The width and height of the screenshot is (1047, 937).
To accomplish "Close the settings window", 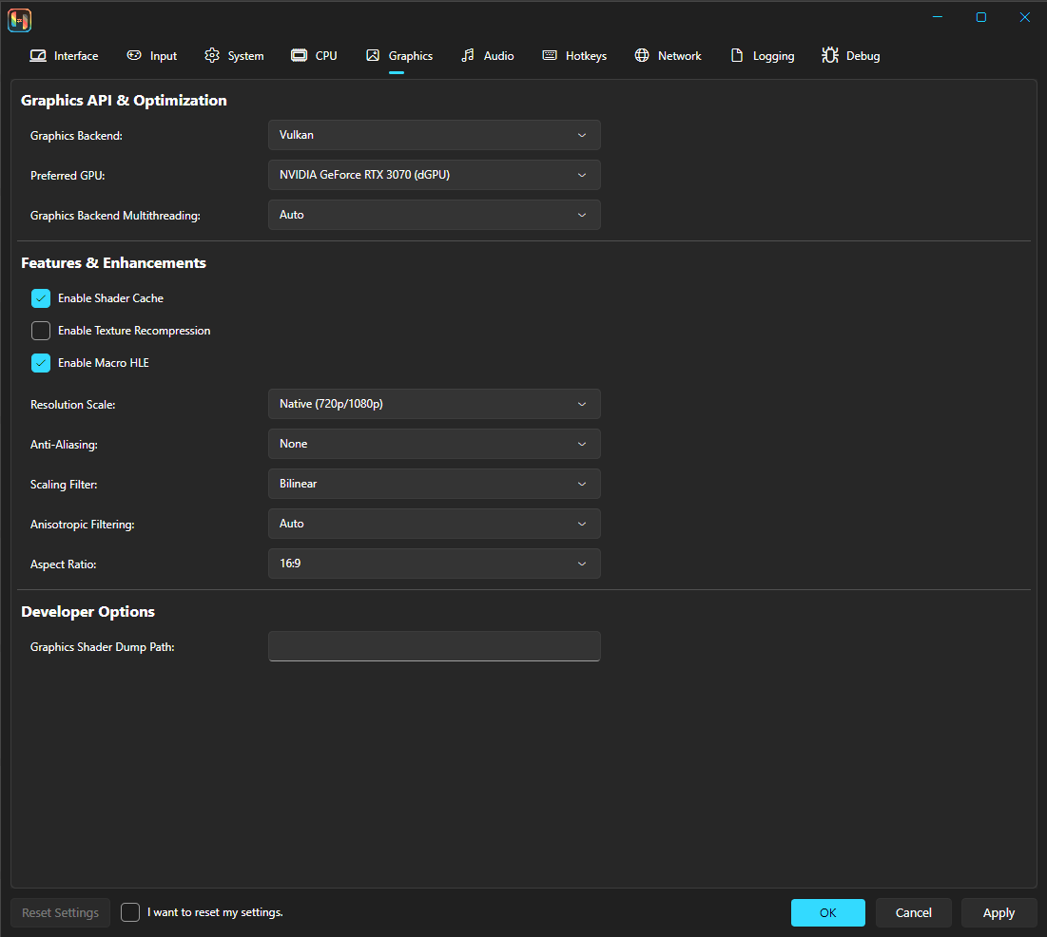I will point(1025,17).
